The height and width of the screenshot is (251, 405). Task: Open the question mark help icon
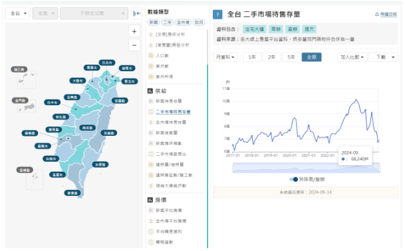pos(217,15)
